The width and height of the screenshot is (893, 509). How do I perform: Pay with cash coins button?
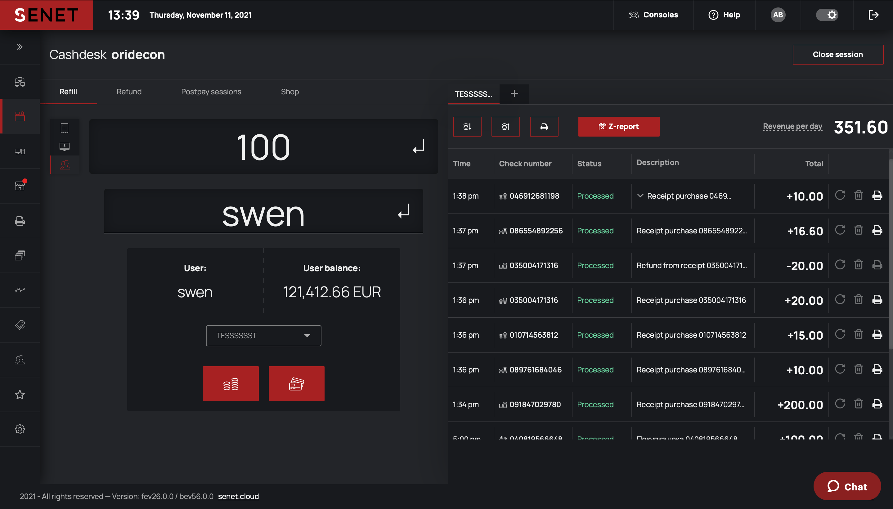coord(231,384)
